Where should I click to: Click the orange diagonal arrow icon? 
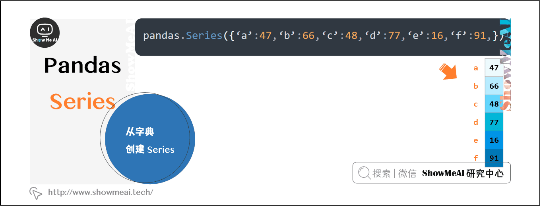tap(448, 72)
